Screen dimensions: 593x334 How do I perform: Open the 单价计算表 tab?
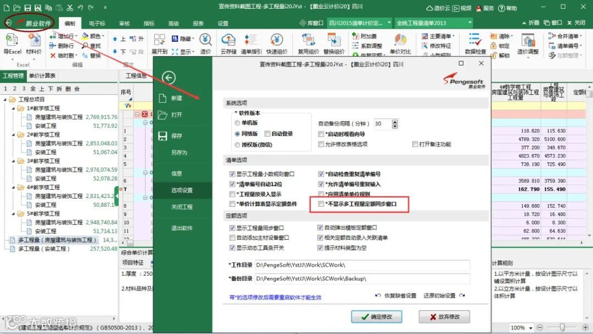(42, 76)
